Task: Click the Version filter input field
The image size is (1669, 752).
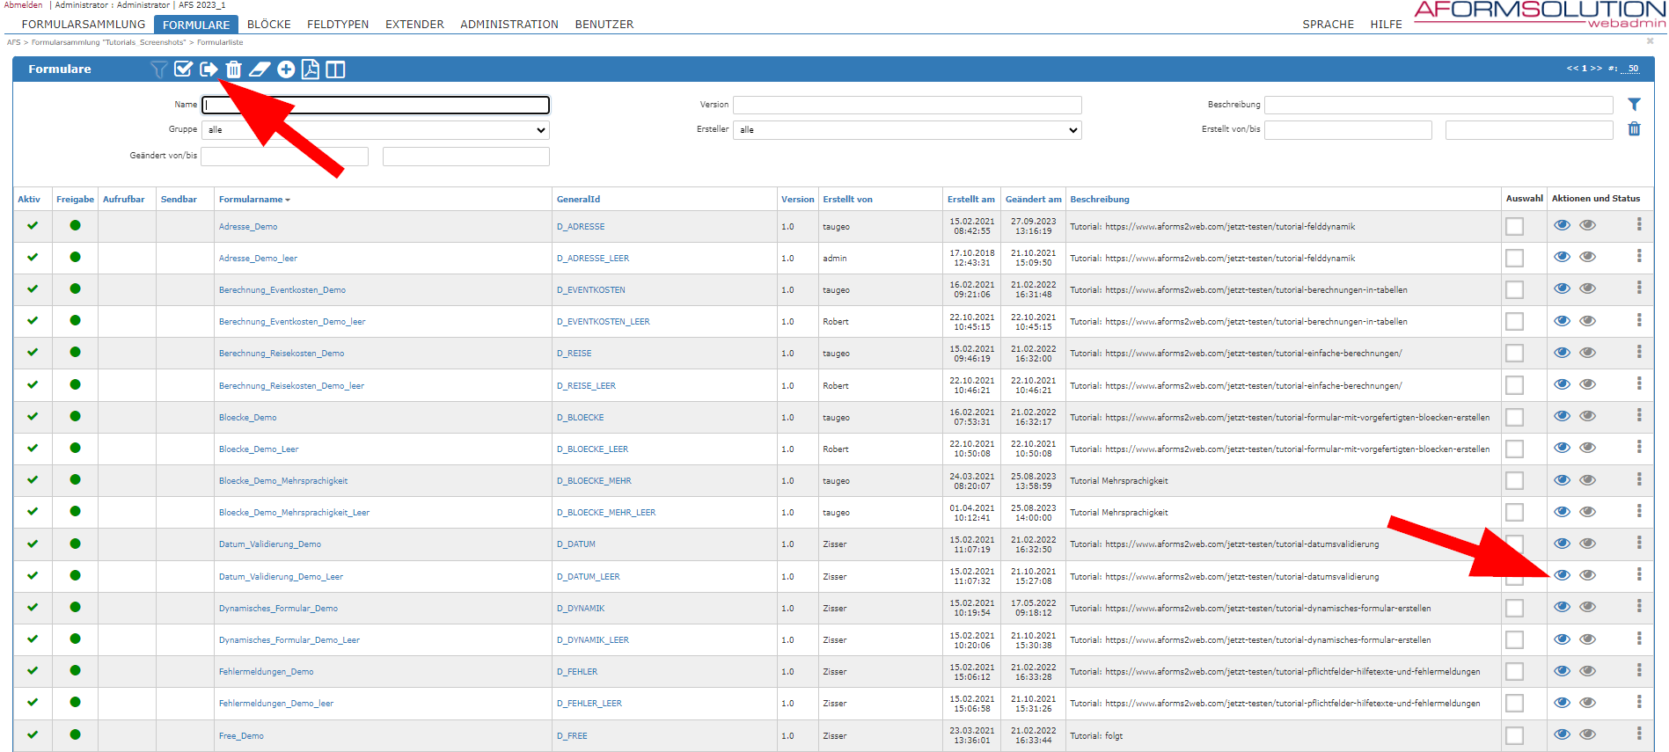Action: pyautogui.click(x=907, y=105)
